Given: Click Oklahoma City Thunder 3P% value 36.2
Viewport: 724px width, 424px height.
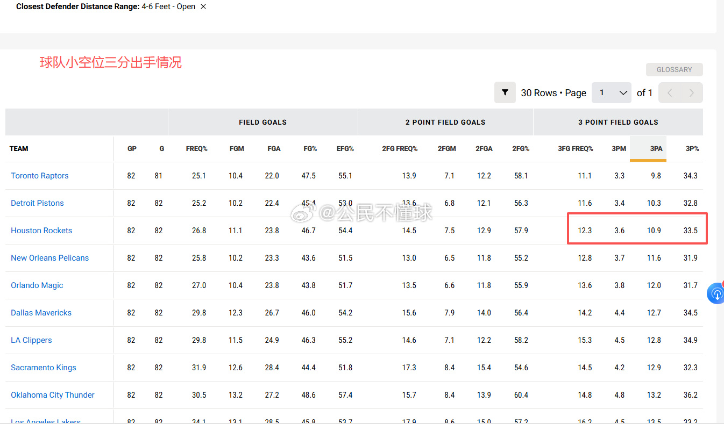Looking at the screenshot, I should tap(691, 395).
